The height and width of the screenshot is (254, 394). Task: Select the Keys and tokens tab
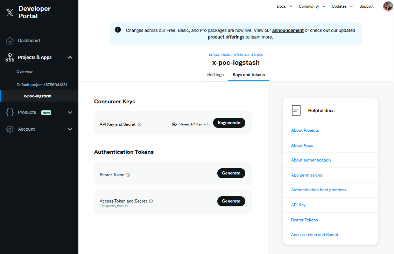tap(249, 75)
